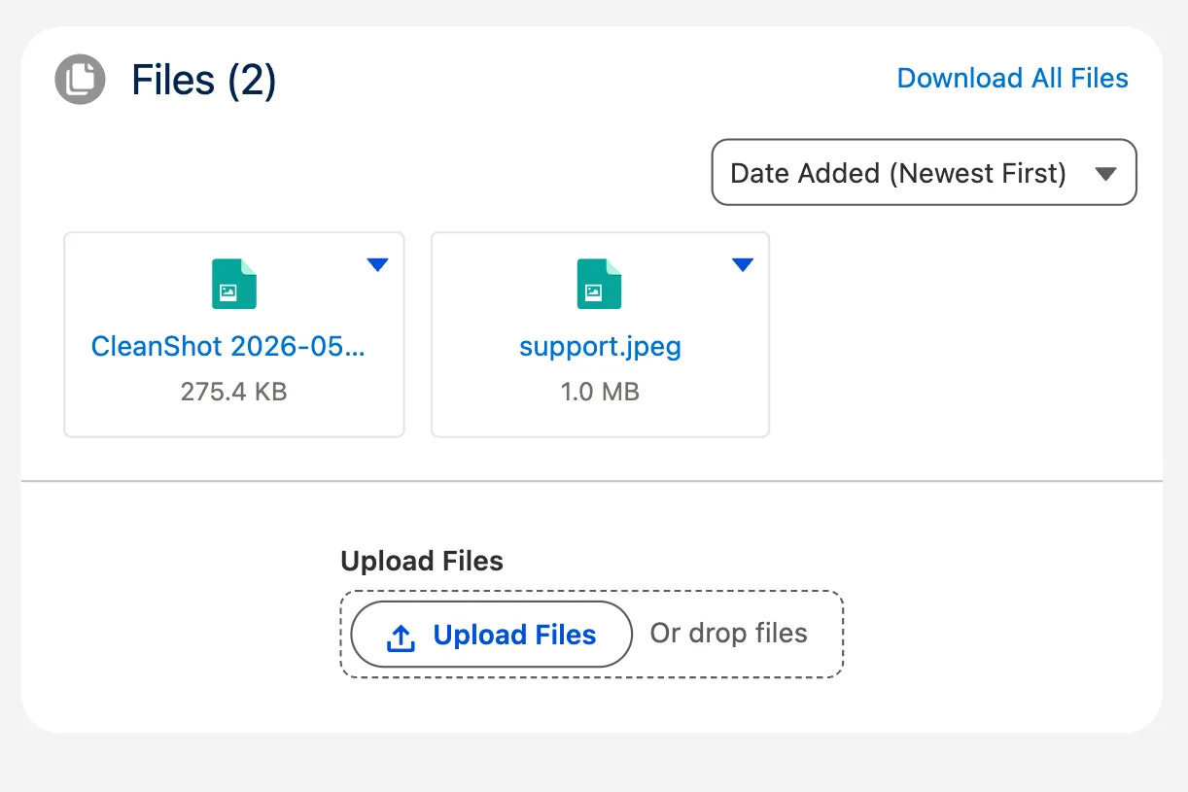Image resolution: width=1188 pixels, height=792 pixels.
Task: Open the support.jpeg file link
Action: (x=600, y=347)
